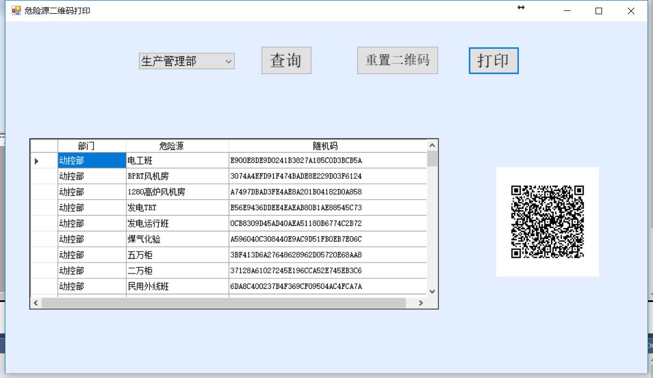Click the grid's scroll left arrow
The height and width of the screenshot is (378, 653).
[36, 303]
